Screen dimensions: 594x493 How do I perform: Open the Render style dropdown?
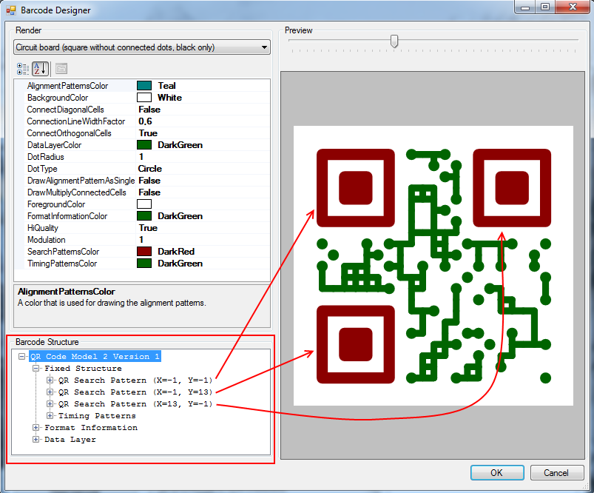pos(142,47)
